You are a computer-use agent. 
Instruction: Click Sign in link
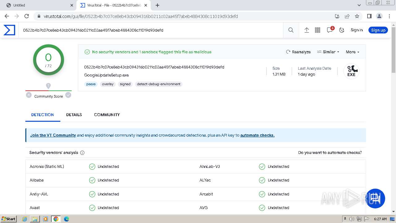click(356, 30)
